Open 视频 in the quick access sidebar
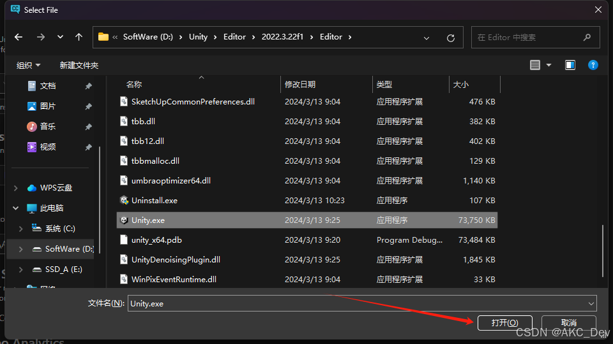The width and height of the screenshot is (613, 344). (x=48, y=147)
